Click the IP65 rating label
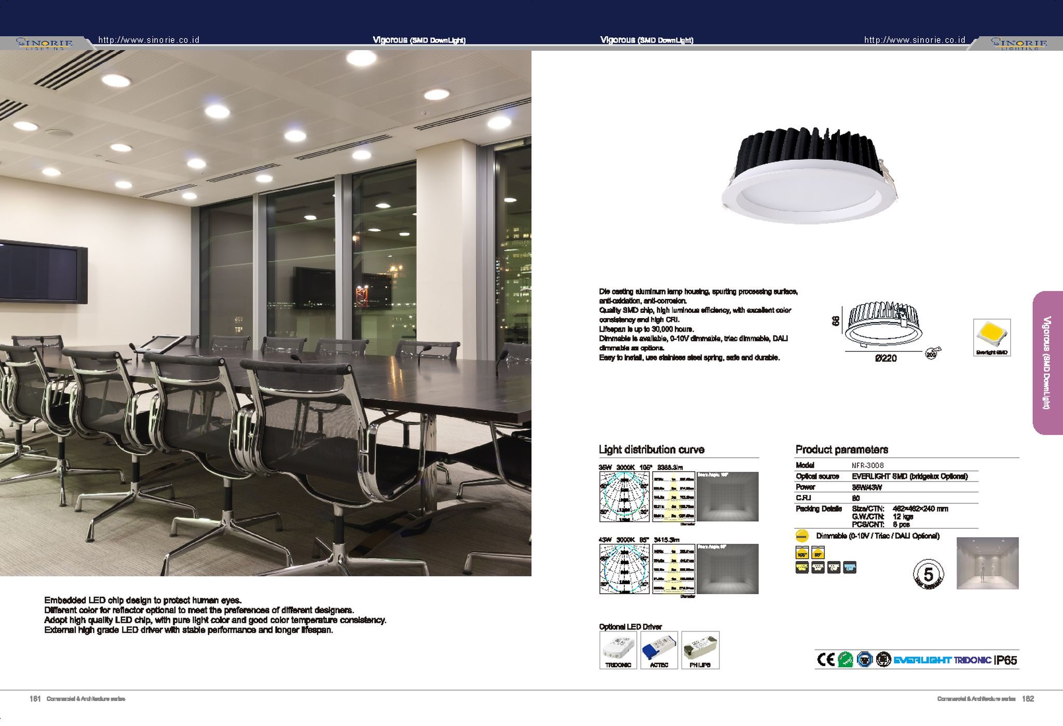This screenshot has height=726, width=1063. pos(1006,660)
